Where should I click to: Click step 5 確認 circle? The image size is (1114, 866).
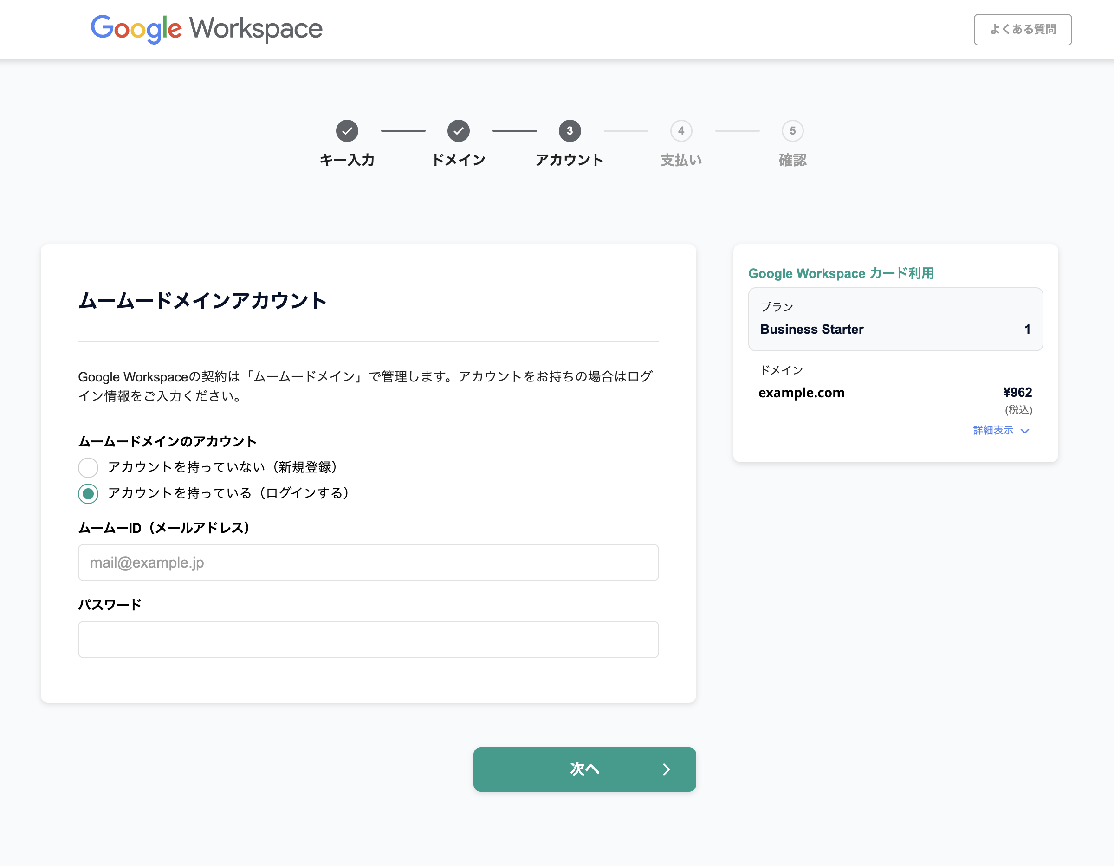point(792,131)
